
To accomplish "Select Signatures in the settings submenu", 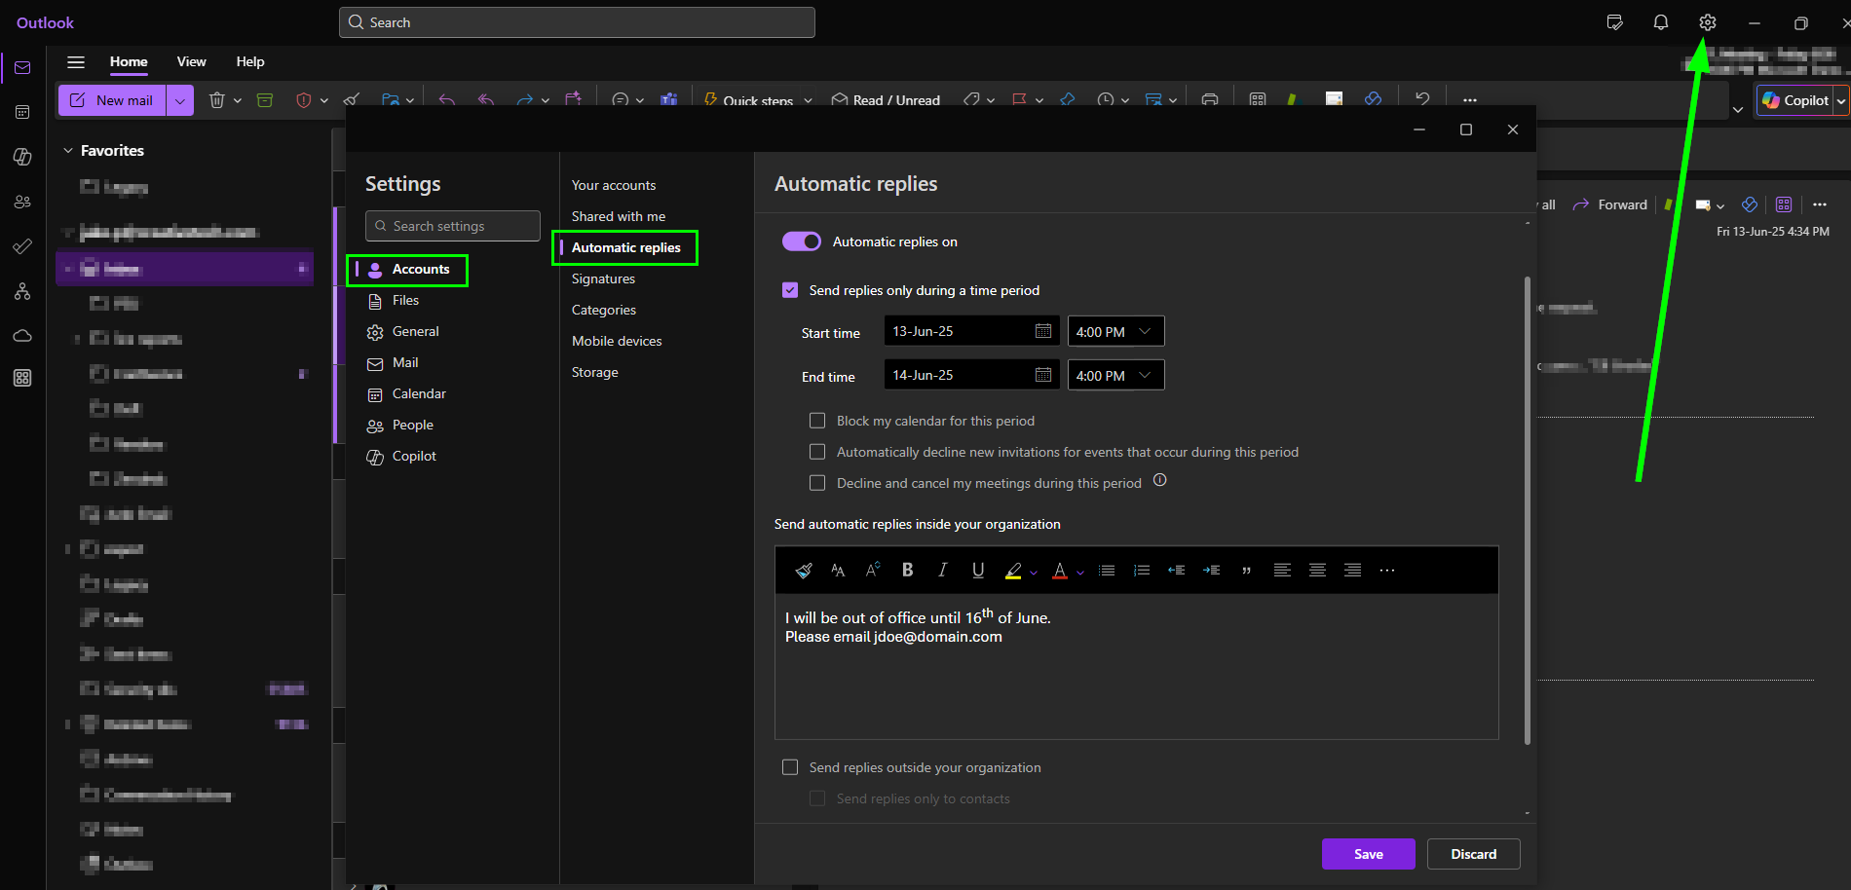I will tap(603, 278).
